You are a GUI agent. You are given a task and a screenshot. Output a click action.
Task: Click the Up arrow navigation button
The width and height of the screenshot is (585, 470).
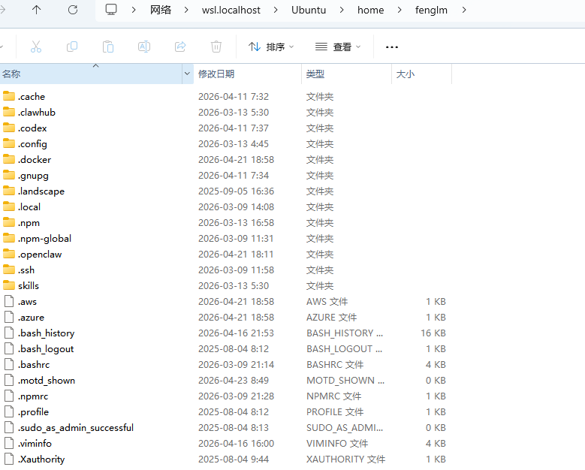tap(36, 10)
